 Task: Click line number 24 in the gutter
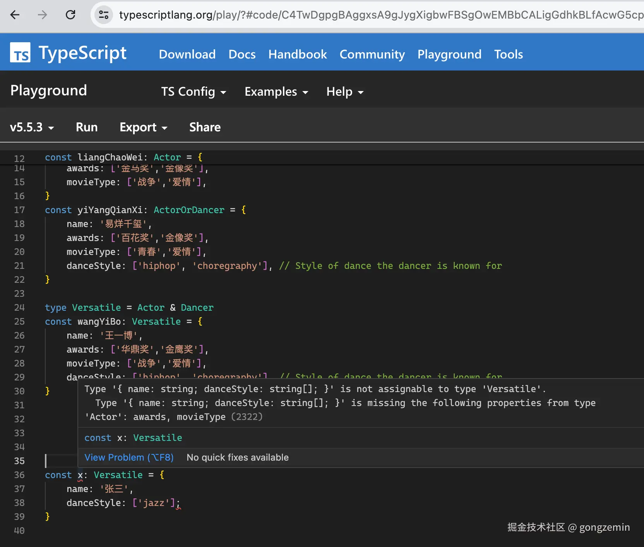19,308
